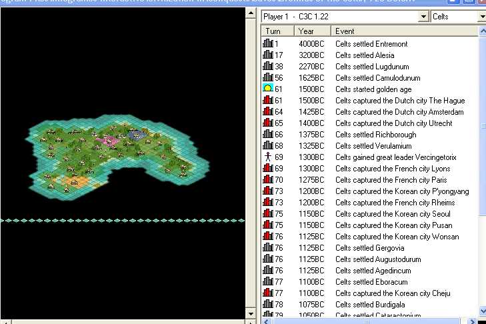The height and width of the screenshot is (324, 486).
Task: Click year 1425BC cell
Action: 311,112
